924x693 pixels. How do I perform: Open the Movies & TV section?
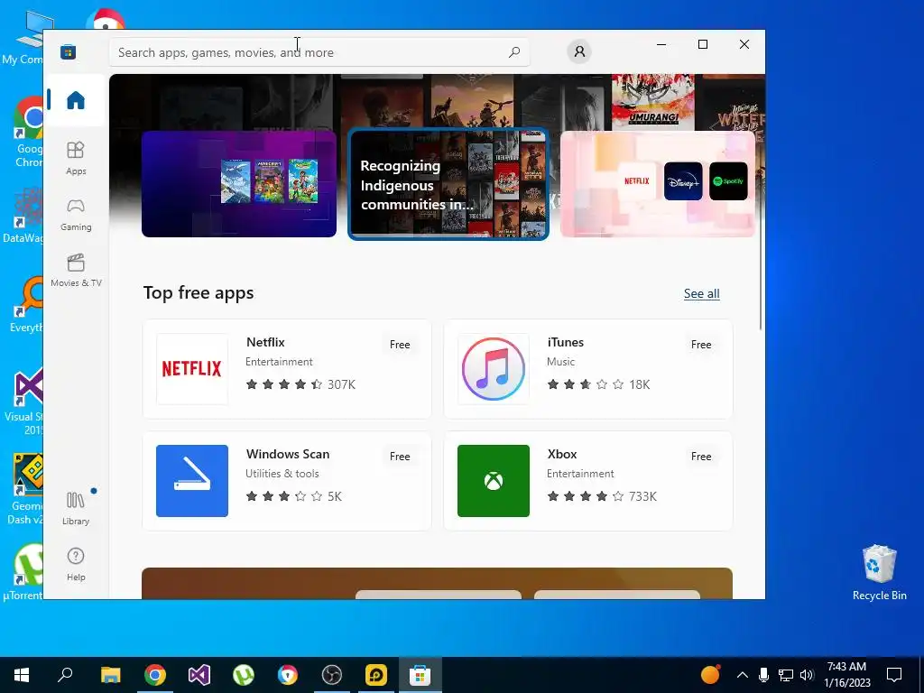tap(76, 271)
